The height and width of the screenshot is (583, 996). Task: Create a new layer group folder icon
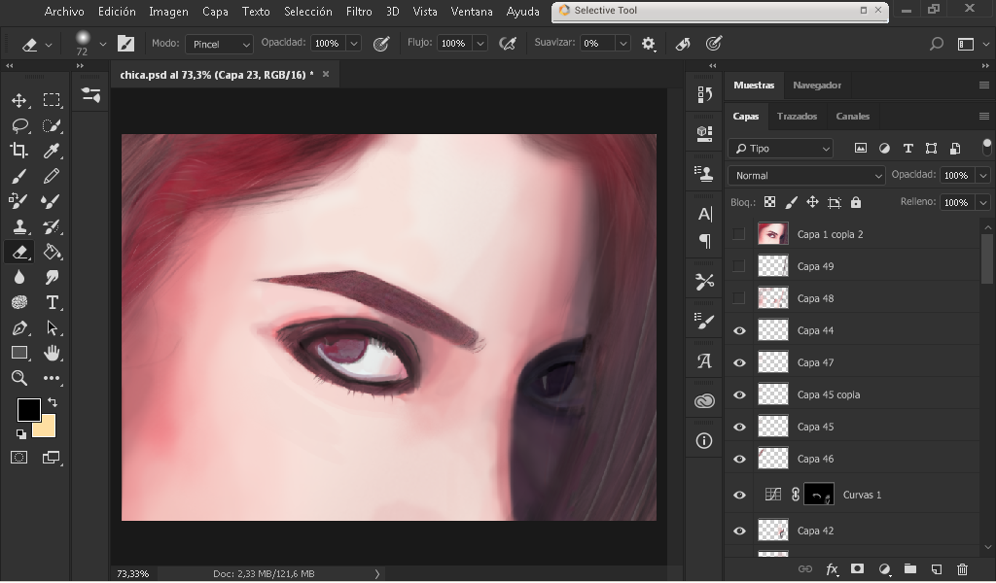click(x=909, y=569)
